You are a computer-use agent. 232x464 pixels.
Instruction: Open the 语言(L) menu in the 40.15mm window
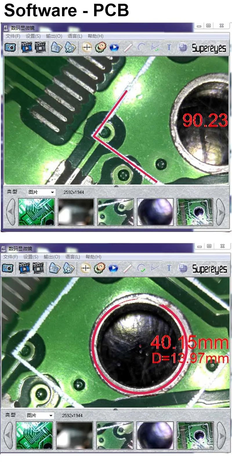72,257
